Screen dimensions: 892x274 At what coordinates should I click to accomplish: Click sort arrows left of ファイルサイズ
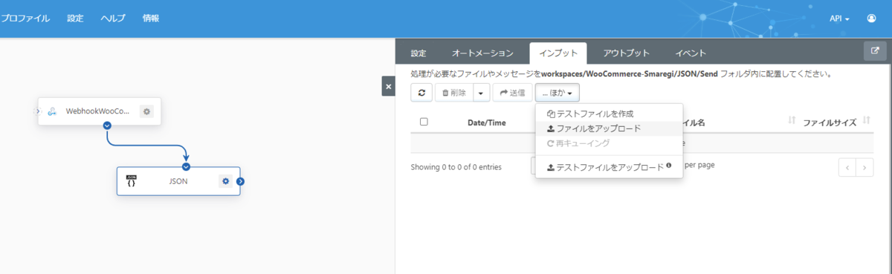(792, 120)
